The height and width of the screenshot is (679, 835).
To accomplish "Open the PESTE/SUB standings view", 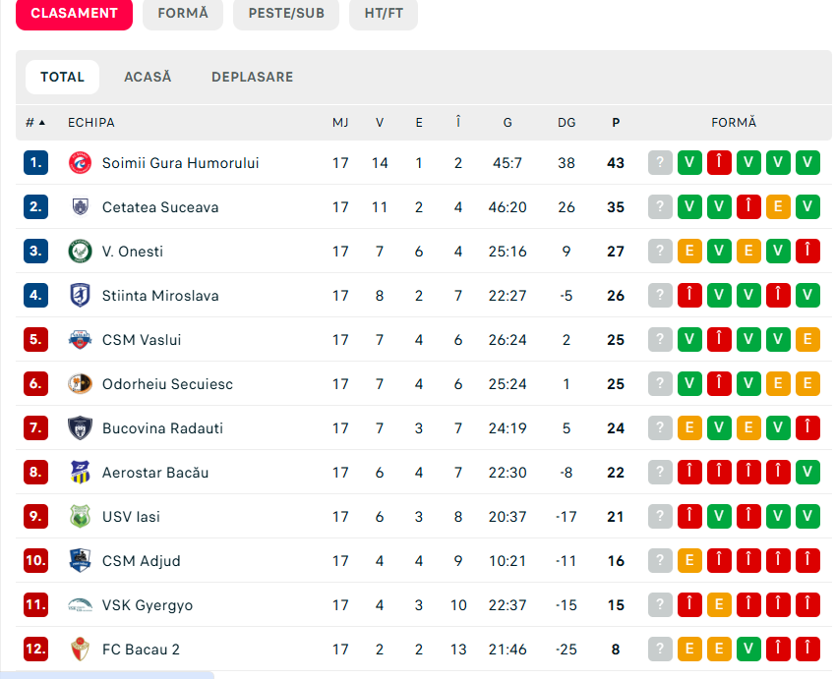I will click(x=286, y=14).
